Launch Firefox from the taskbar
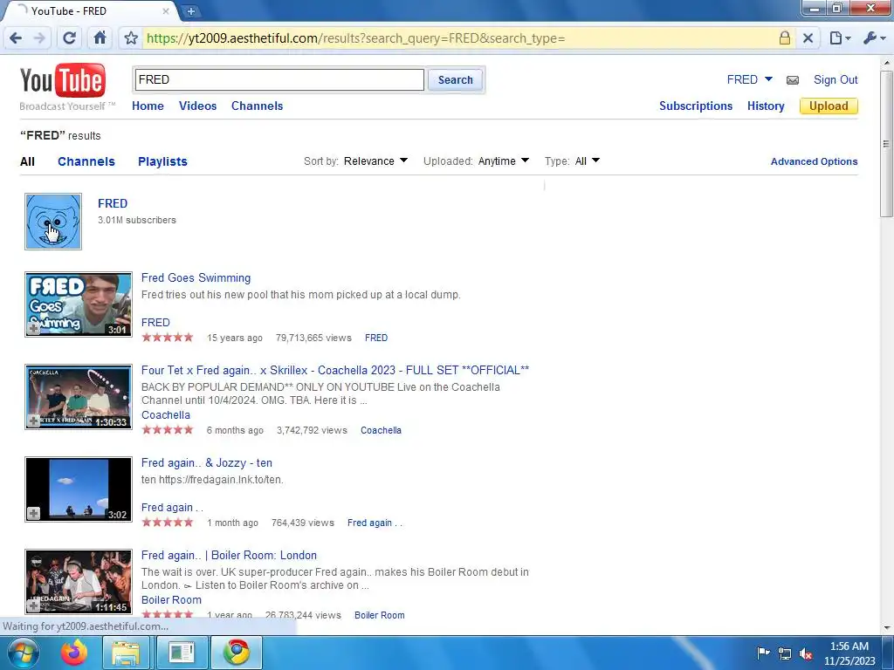Viewport: 894px width, 670px height. point(75,653)
